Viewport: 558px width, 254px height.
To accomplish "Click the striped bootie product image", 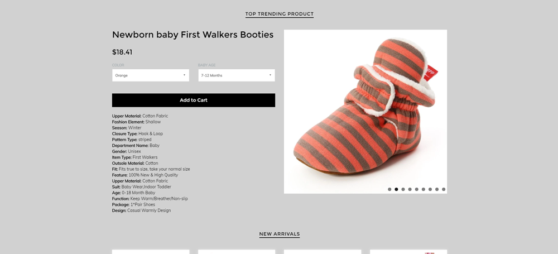I will [365, 111].
